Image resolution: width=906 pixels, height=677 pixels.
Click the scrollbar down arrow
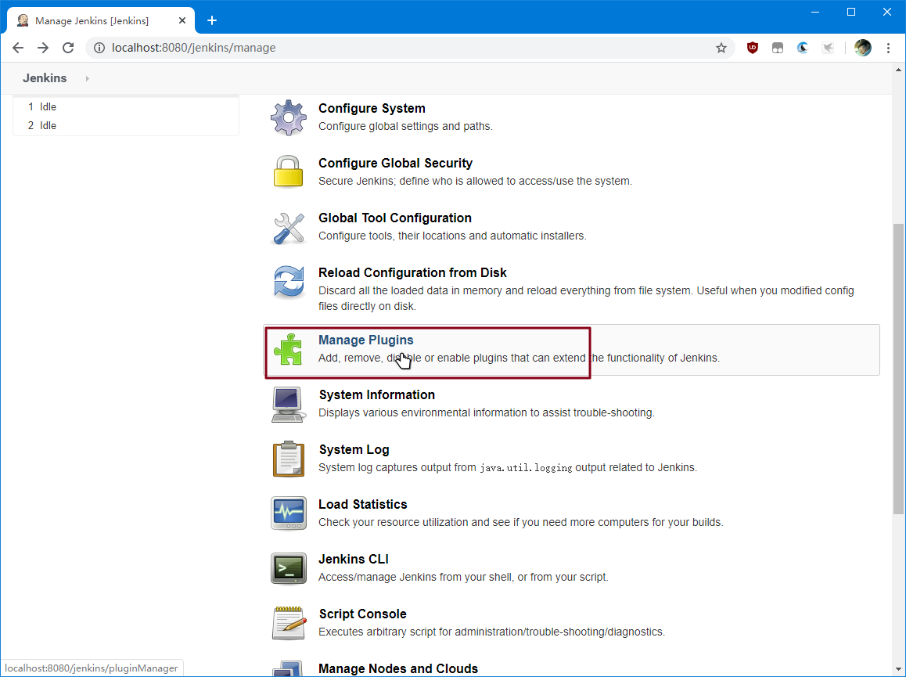click(898, 669)
